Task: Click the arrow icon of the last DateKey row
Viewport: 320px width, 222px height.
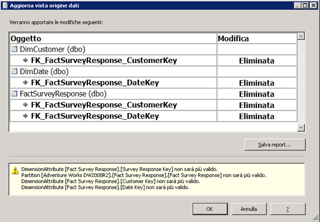Action: [25, 116]
